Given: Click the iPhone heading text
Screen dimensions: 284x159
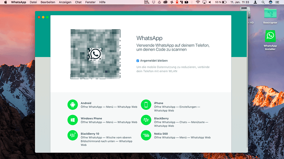Looking at the screenshot, I should (159, 103).
